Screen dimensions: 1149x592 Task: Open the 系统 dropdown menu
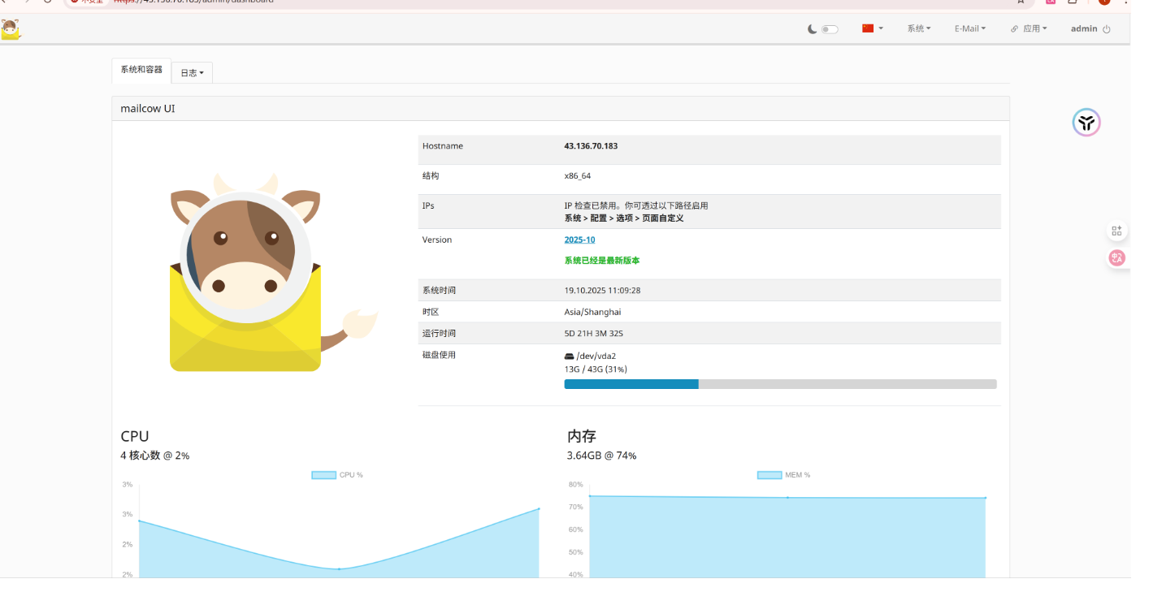pos(917,28)
